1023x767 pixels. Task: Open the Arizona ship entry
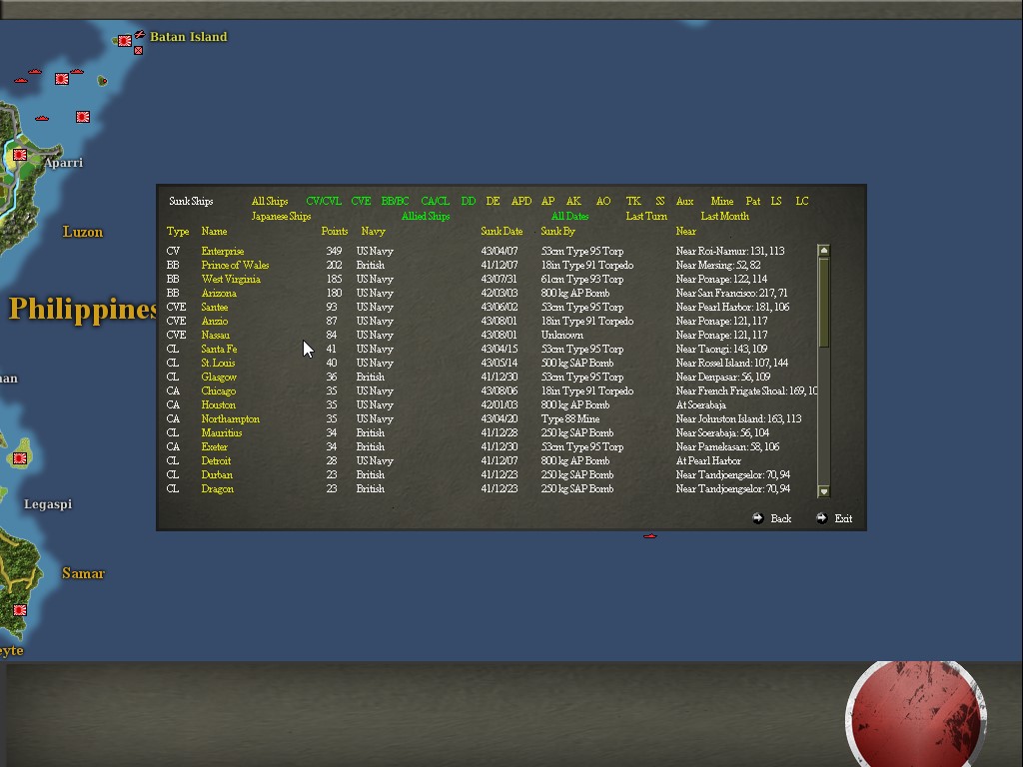pyautogui.click(x=219, y=294)
